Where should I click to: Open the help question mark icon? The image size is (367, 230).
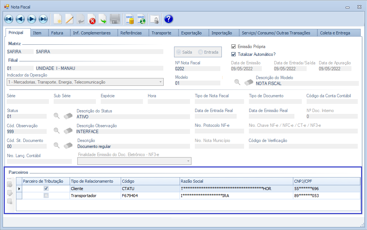click(169, 19)
